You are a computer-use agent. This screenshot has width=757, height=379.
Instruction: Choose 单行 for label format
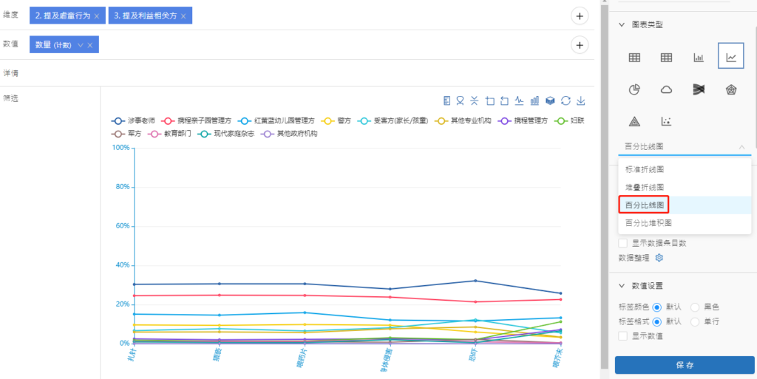(695, 321)
